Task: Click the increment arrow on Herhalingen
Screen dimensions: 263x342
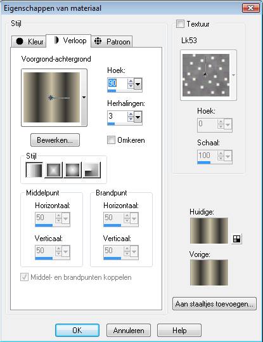Action: (131, 114)
